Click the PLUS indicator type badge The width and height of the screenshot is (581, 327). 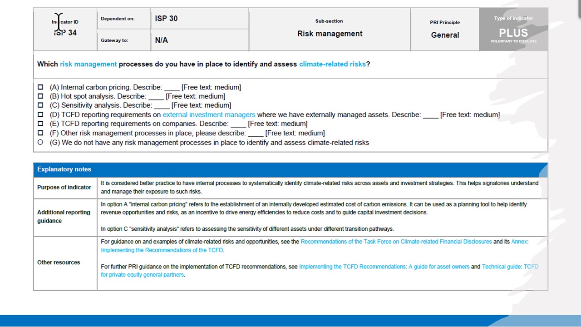513,30
